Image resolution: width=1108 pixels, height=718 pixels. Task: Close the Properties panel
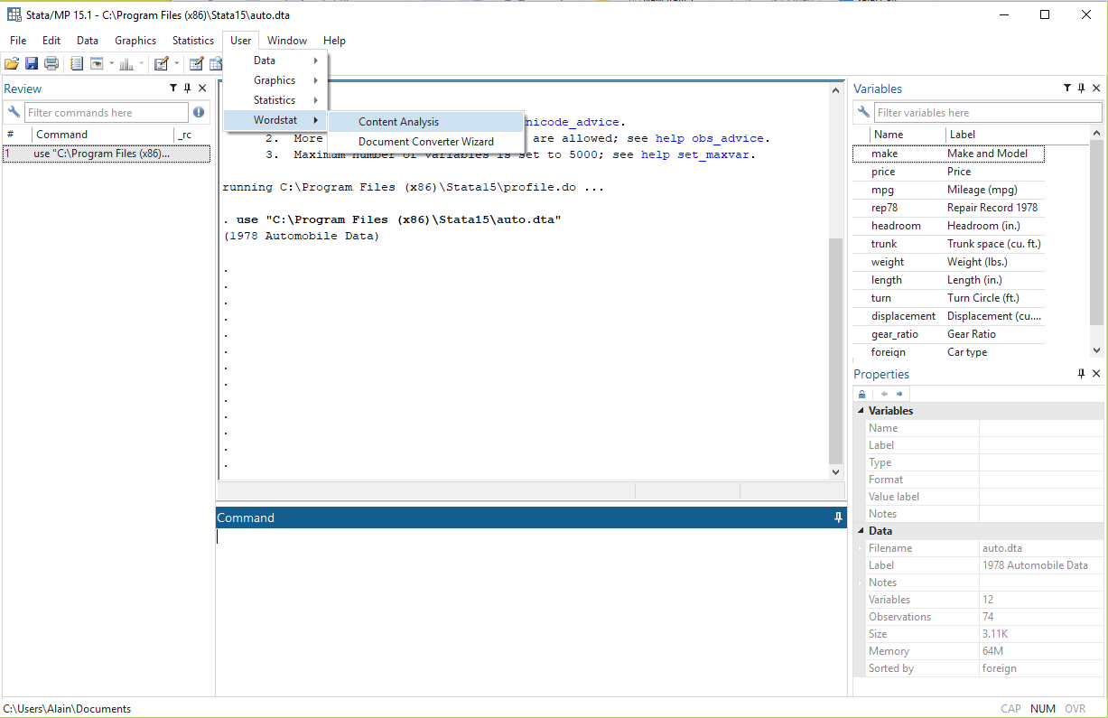click(1096, 374)
